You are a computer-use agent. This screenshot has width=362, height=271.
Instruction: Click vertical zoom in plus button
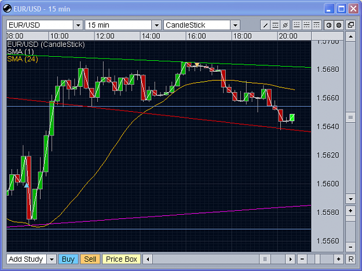(350, 211)
